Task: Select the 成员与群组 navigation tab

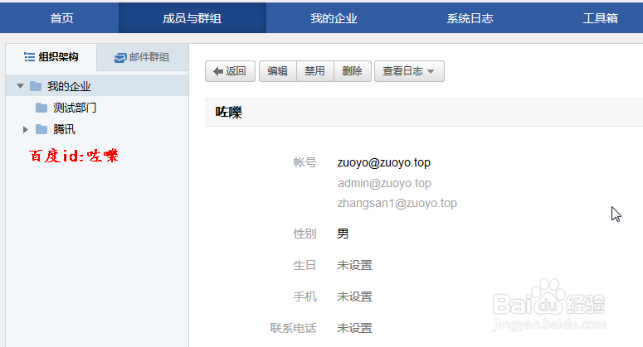Action: [192, 18]
